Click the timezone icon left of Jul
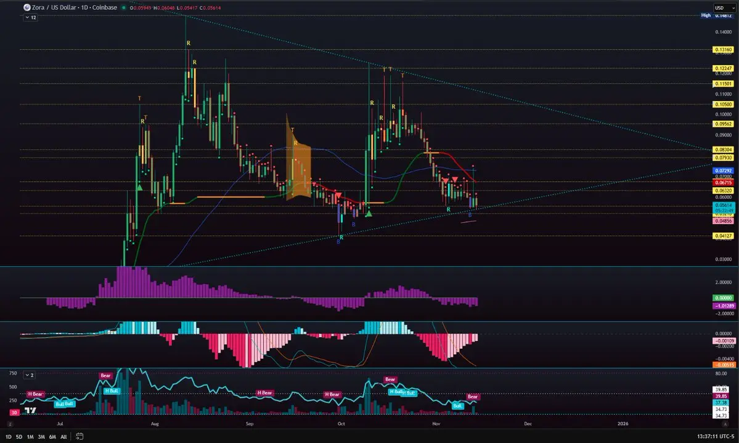Image resolution: width=739 pixels, height=443 pixels. (10, 424)
